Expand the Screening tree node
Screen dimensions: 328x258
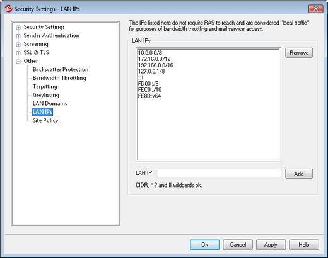(18, 45)
